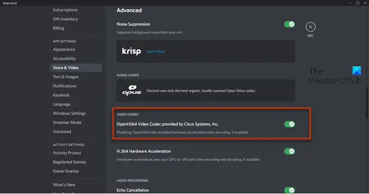
Task: Click 'H.264 Hardware Acceleration' label
Action: [x=144, y=151]
